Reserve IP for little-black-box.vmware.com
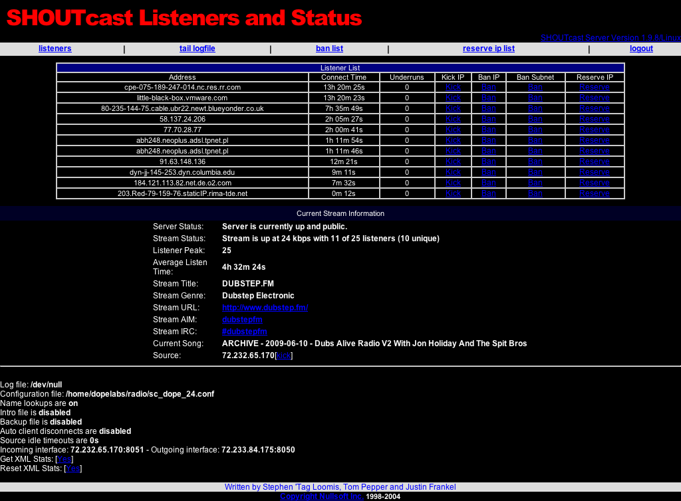The height and width of the screenshot is (501, 681). [x=595, y=98]
